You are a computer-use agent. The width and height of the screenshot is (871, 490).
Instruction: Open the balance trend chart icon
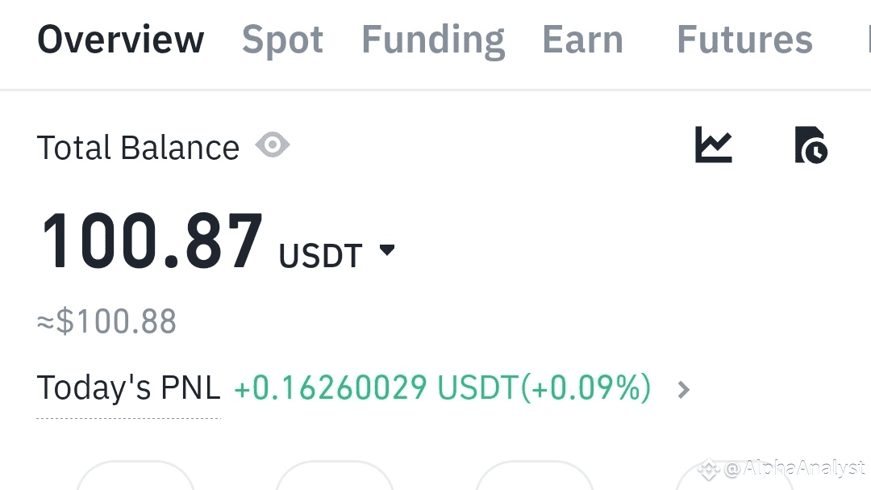point(714,144)
